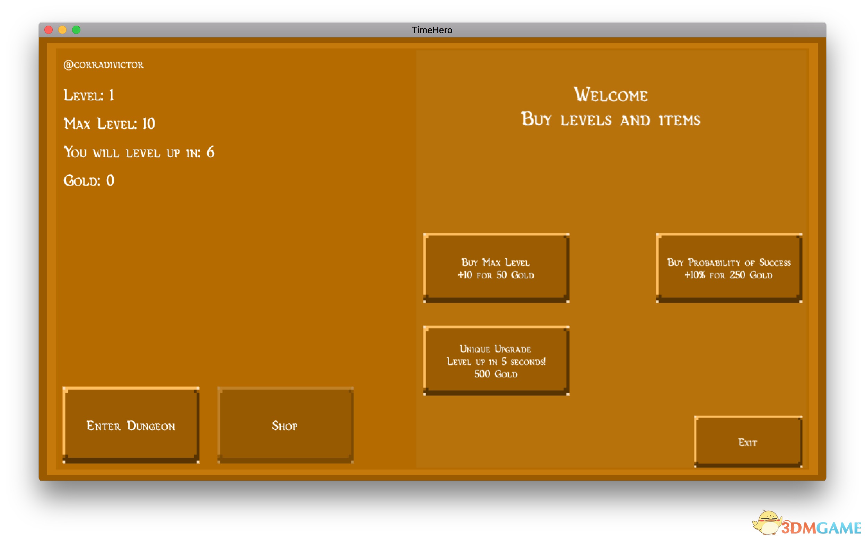
Task: Click the 3DMGAME watermark text
Action: (x=821, y=527)
